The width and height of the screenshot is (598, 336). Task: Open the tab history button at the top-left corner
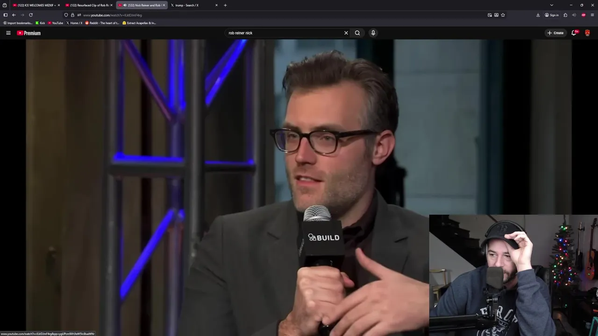coord(5,5)
